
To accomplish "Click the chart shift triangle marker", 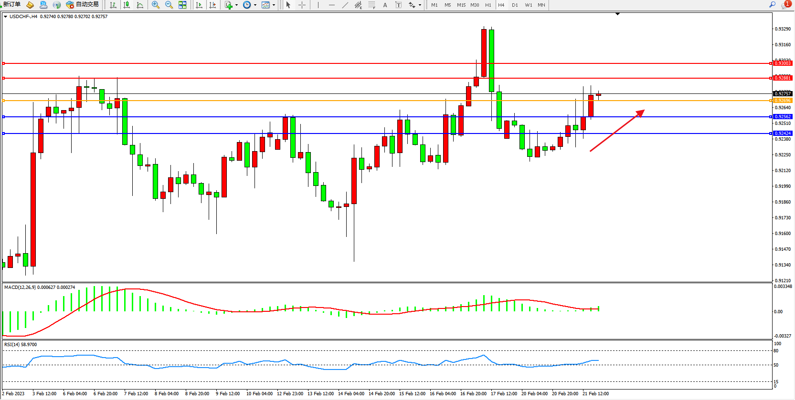I will click(x=617, y=14).
